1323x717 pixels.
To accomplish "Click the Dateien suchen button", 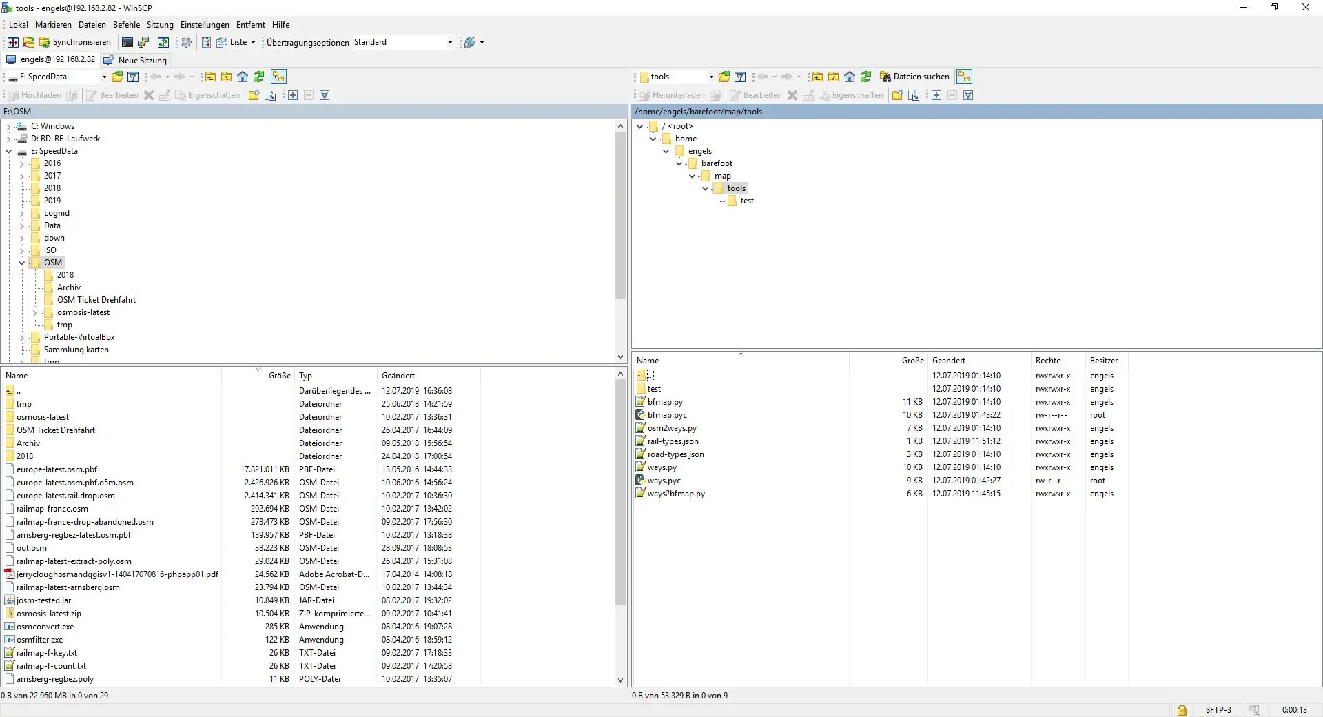I will 915,77.
